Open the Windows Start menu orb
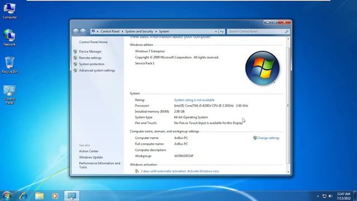This screenshot has height=201, width=357. pyautogui.click(x=7, y=196)
